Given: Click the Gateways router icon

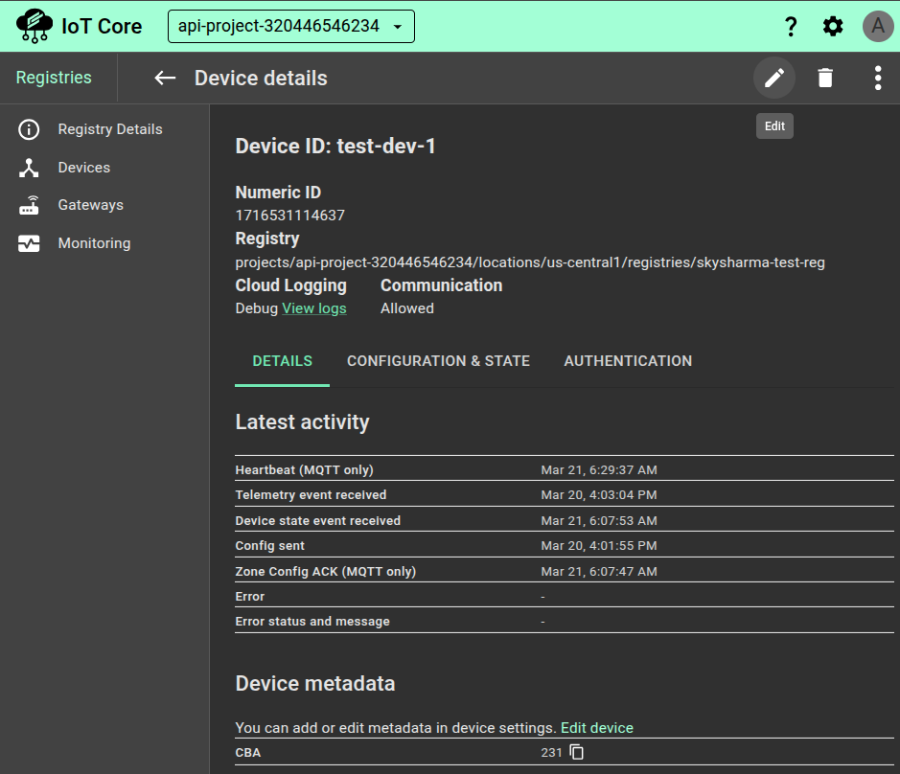Looking at the screenshot, I should pyautogui.click(x=29, y=205).
